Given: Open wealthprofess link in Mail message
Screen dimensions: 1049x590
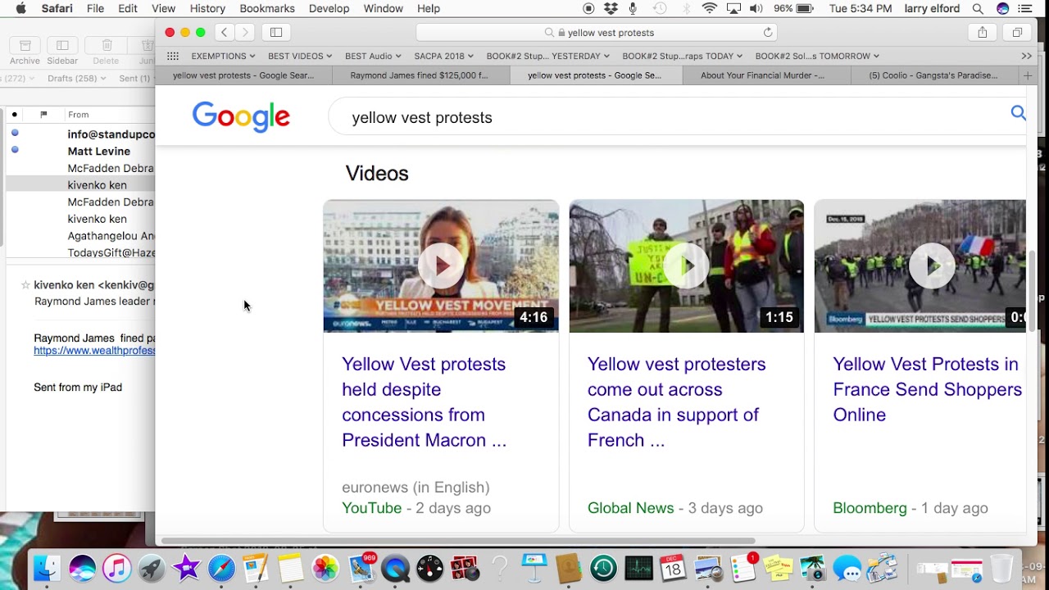Looking at the screenshot, I should 94,351.
